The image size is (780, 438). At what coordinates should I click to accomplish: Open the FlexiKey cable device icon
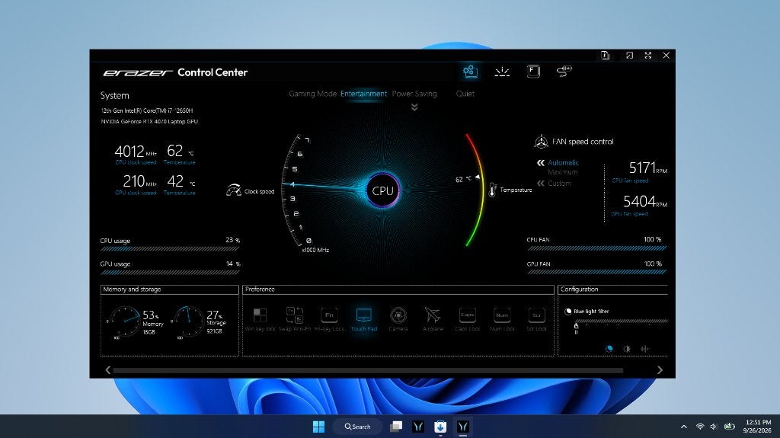(564, 72)
